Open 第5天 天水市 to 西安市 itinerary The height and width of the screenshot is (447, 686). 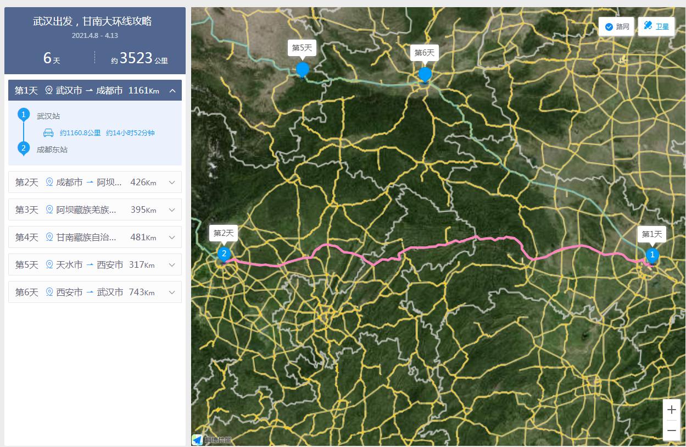[95, 264]
